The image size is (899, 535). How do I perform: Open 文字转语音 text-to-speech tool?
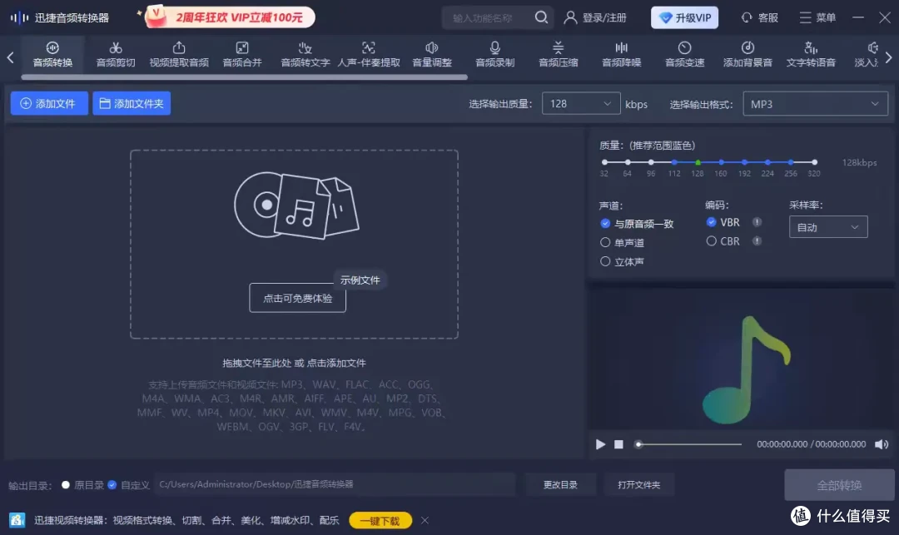click(811, 54)
